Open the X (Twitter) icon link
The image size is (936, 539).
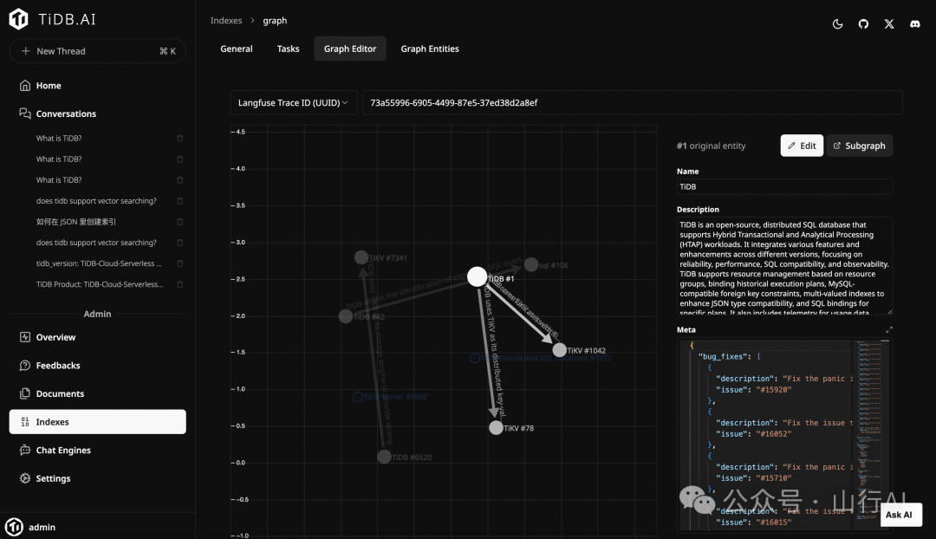[889, 24]
